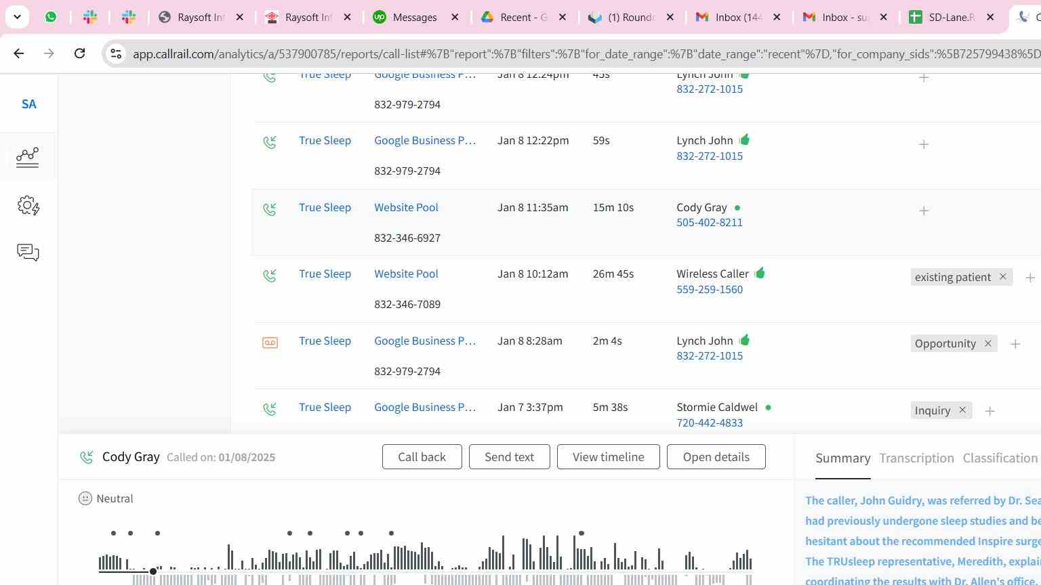Click the thumbs-up icon in the 12:22pm Lynch John row

[x=744, y=139]
